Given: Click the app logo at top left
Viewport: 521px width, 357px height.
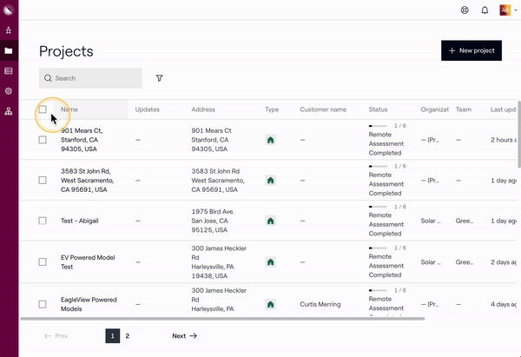Looking at the screenshot, I should [9, 10].
